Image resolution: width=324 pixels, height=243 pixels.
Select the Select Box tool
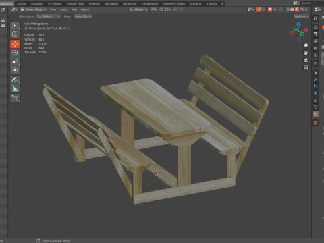[15, 26]
